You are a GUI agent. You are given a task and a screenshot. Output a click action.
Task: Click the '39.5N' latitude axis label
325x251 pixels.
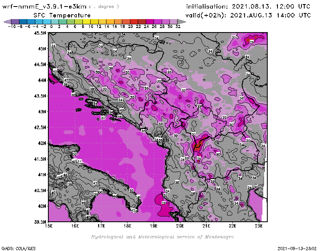coord(40,222)
